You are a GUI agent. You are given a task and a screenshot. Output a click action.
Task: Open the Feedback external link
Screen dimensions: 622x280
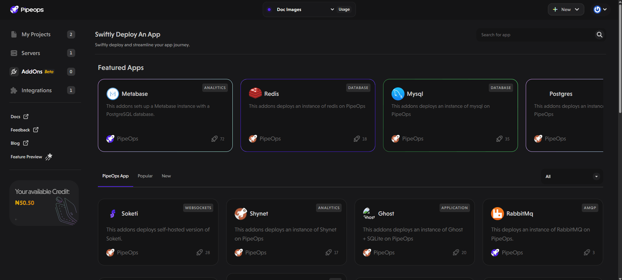[x=25, y=130]
